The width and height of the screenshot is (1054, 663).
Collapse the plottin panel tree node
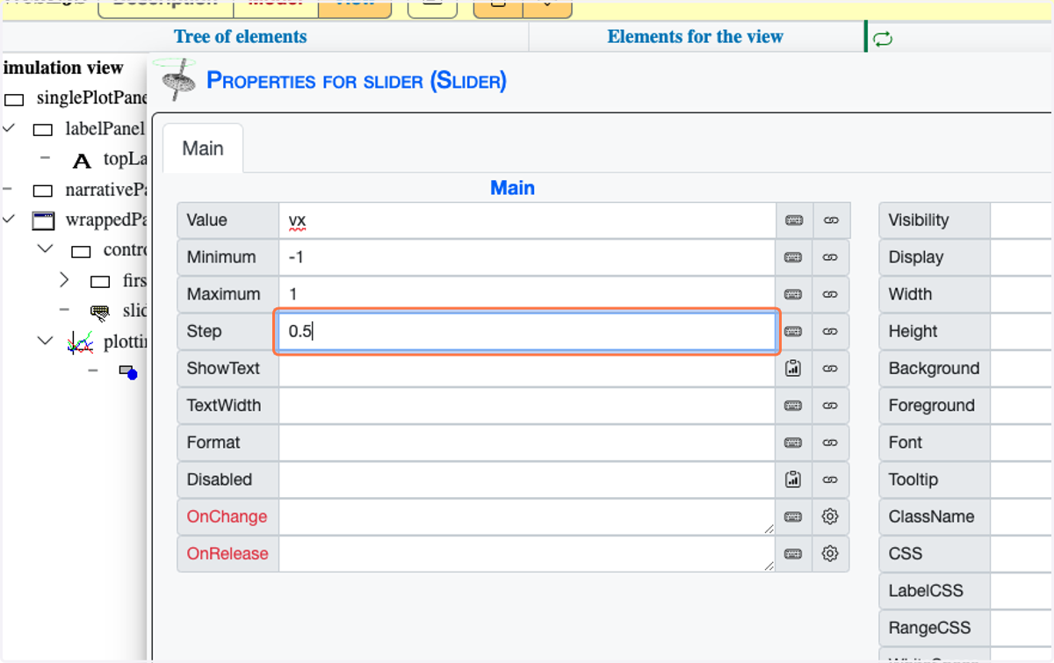(x=46, y=340)
